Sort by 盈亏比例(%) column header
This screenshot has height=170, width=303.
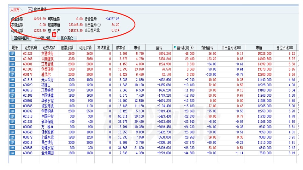pos(184,48)
